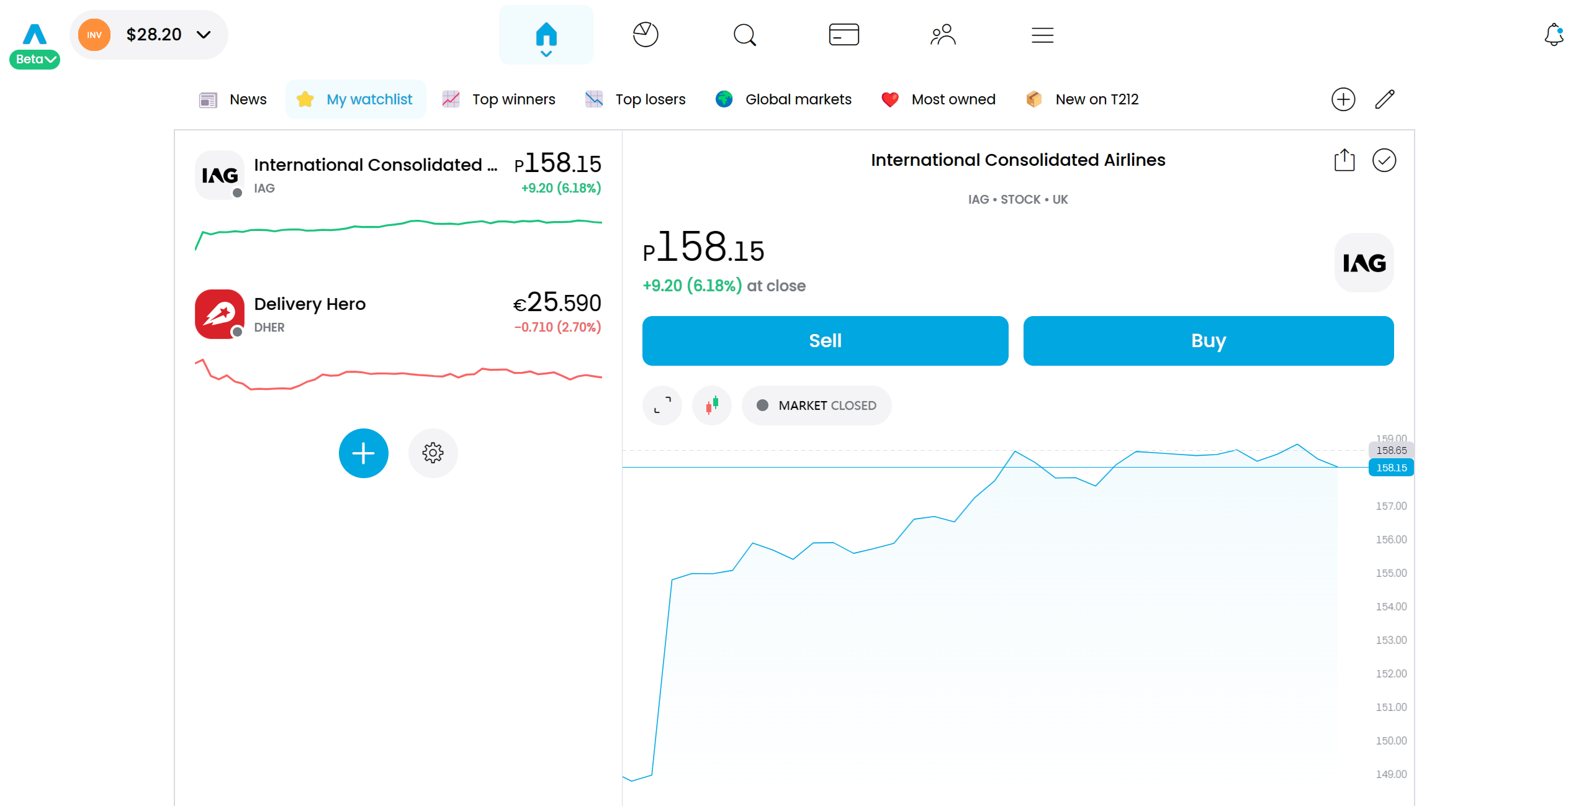The image size is (1589, 806).
Task: Click the Buy button for IAG stock
Action: pos(1208,340)
